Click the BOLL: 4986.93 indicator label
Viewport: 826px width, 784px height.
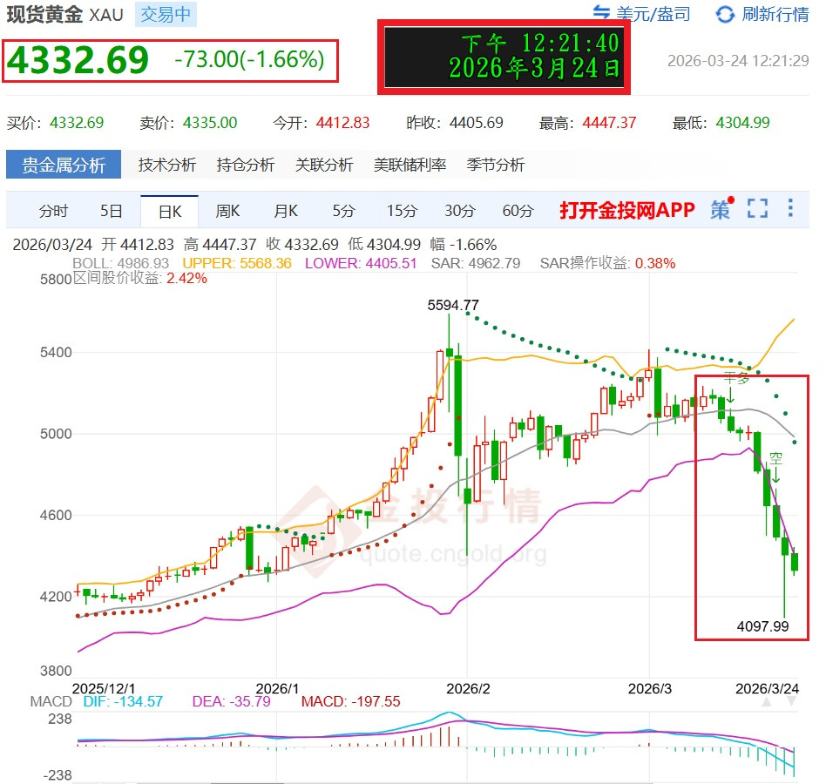click(120, 263)
